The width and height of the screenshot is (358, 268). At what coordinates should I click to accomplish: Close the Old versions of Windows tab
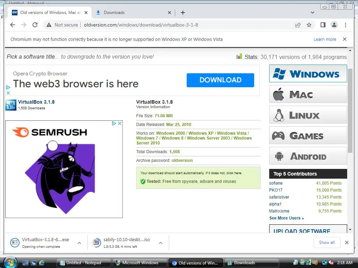[86, 13]
